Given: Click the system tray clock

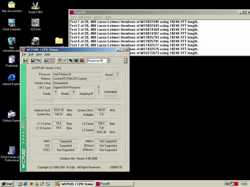Looking at the screenshot, I should (x=244, y=184).
